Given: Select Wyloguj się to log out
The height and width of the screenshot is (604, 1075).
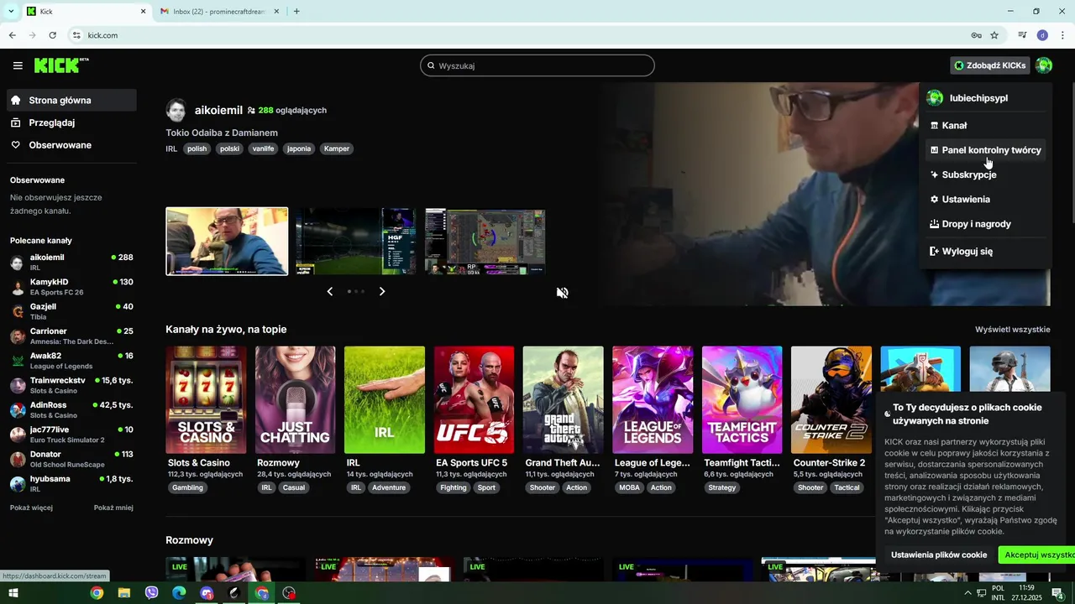Looking at the screenshot, I should (985, 251).
